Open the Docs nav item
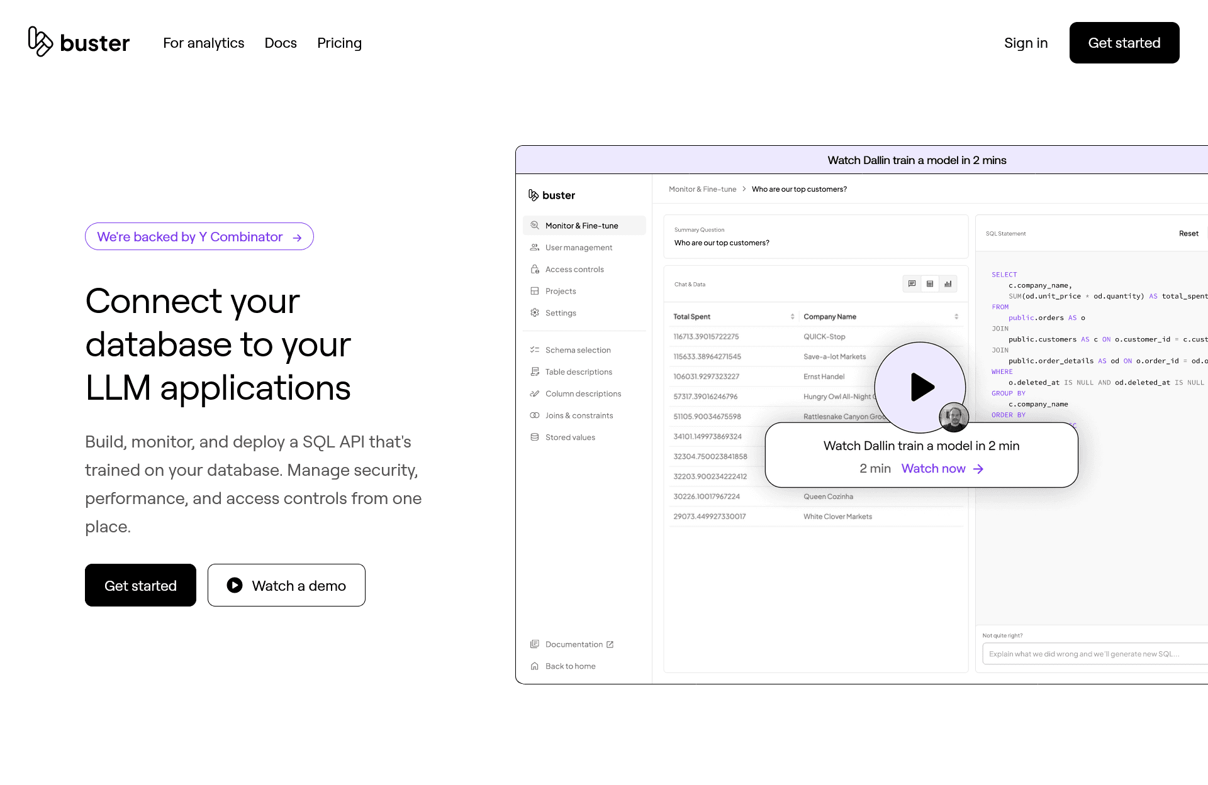 pyautogui.click(x=281, y=43)
